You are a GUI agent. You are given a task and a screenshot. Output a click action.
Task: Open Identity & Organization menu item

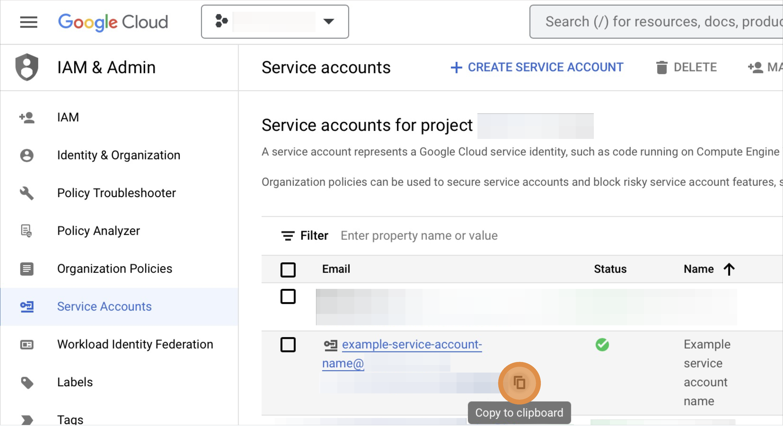[x=119, y=155]
